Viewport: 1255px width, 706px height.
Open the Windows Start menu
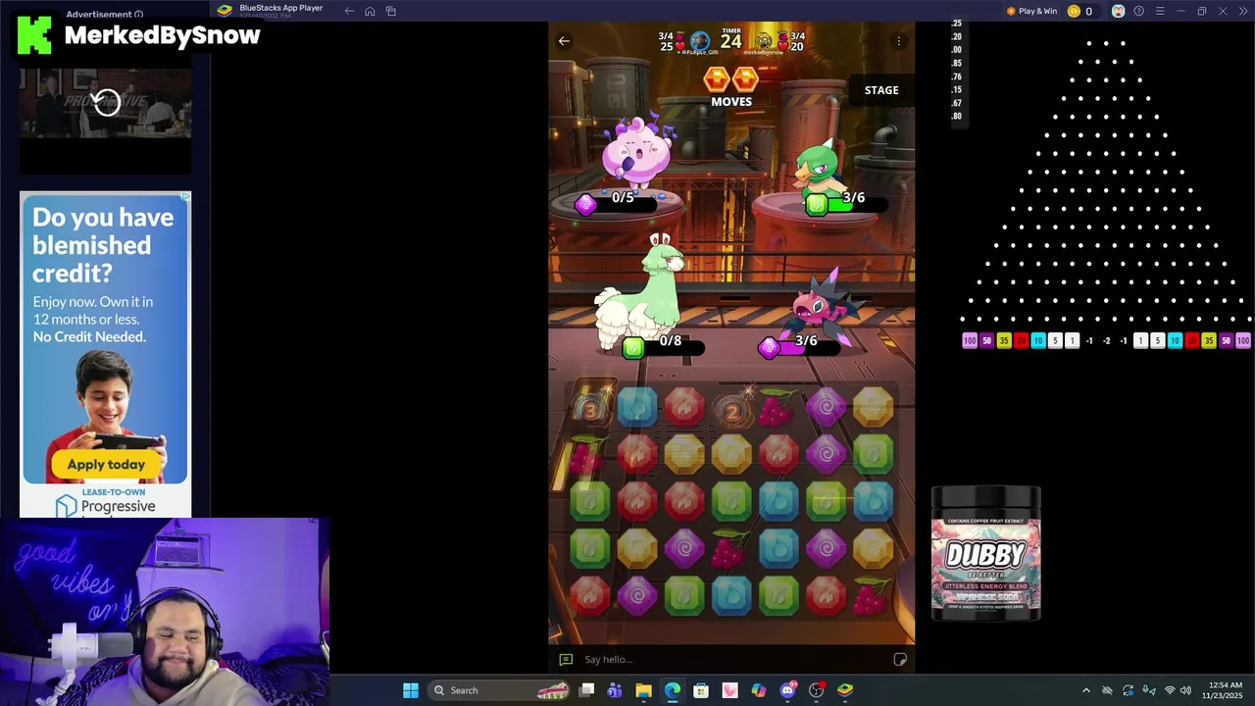tap(411, 690)
